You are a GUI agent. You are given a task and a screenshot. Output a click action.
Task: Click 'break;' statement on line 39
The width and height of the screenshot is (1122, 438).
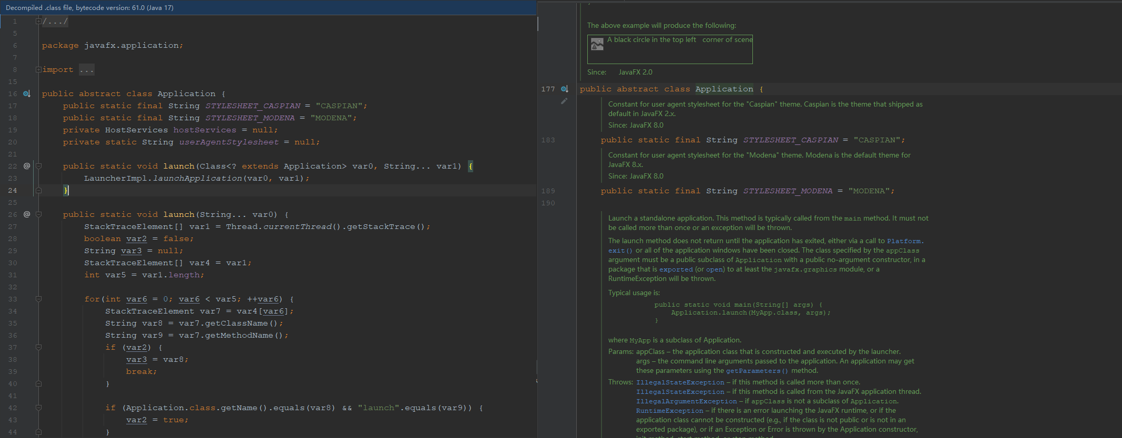tap(141, 371)
